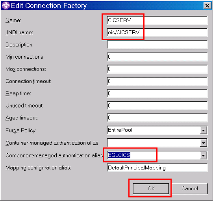Expand Container-managed authentication alias dropdown arrow
Screen dimensions: 213x201
[203, 143]
